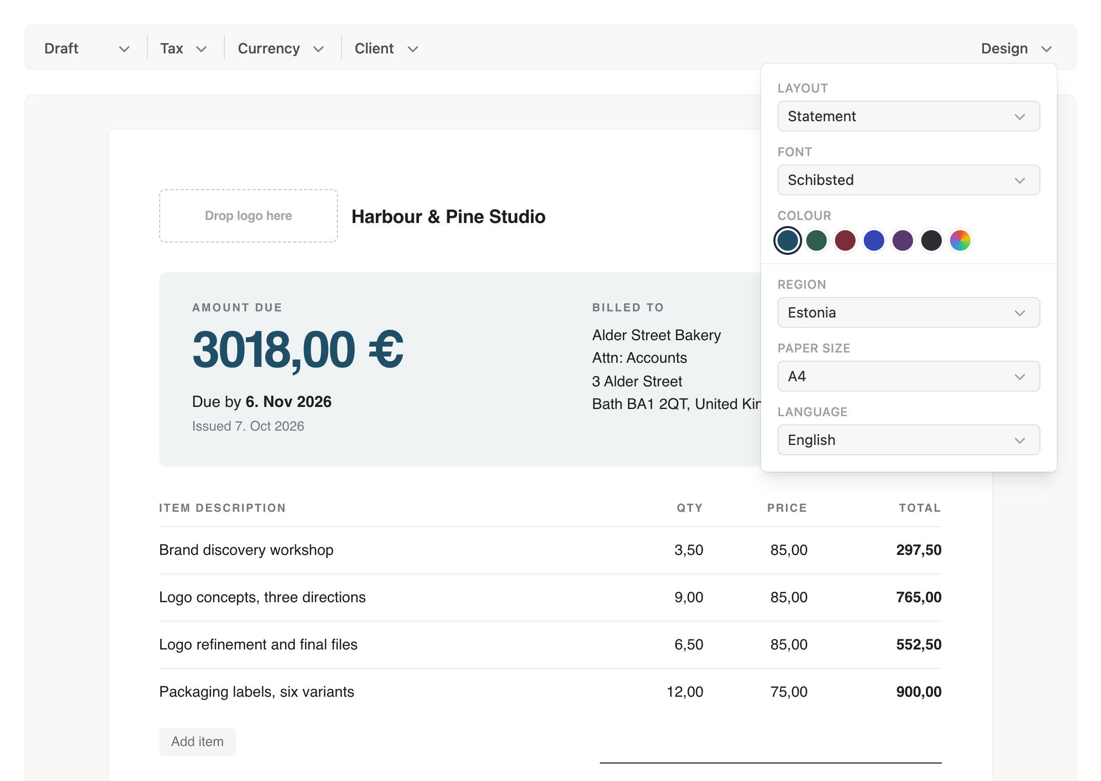Select the maroon colour swatch

click(x=845, y=240)
